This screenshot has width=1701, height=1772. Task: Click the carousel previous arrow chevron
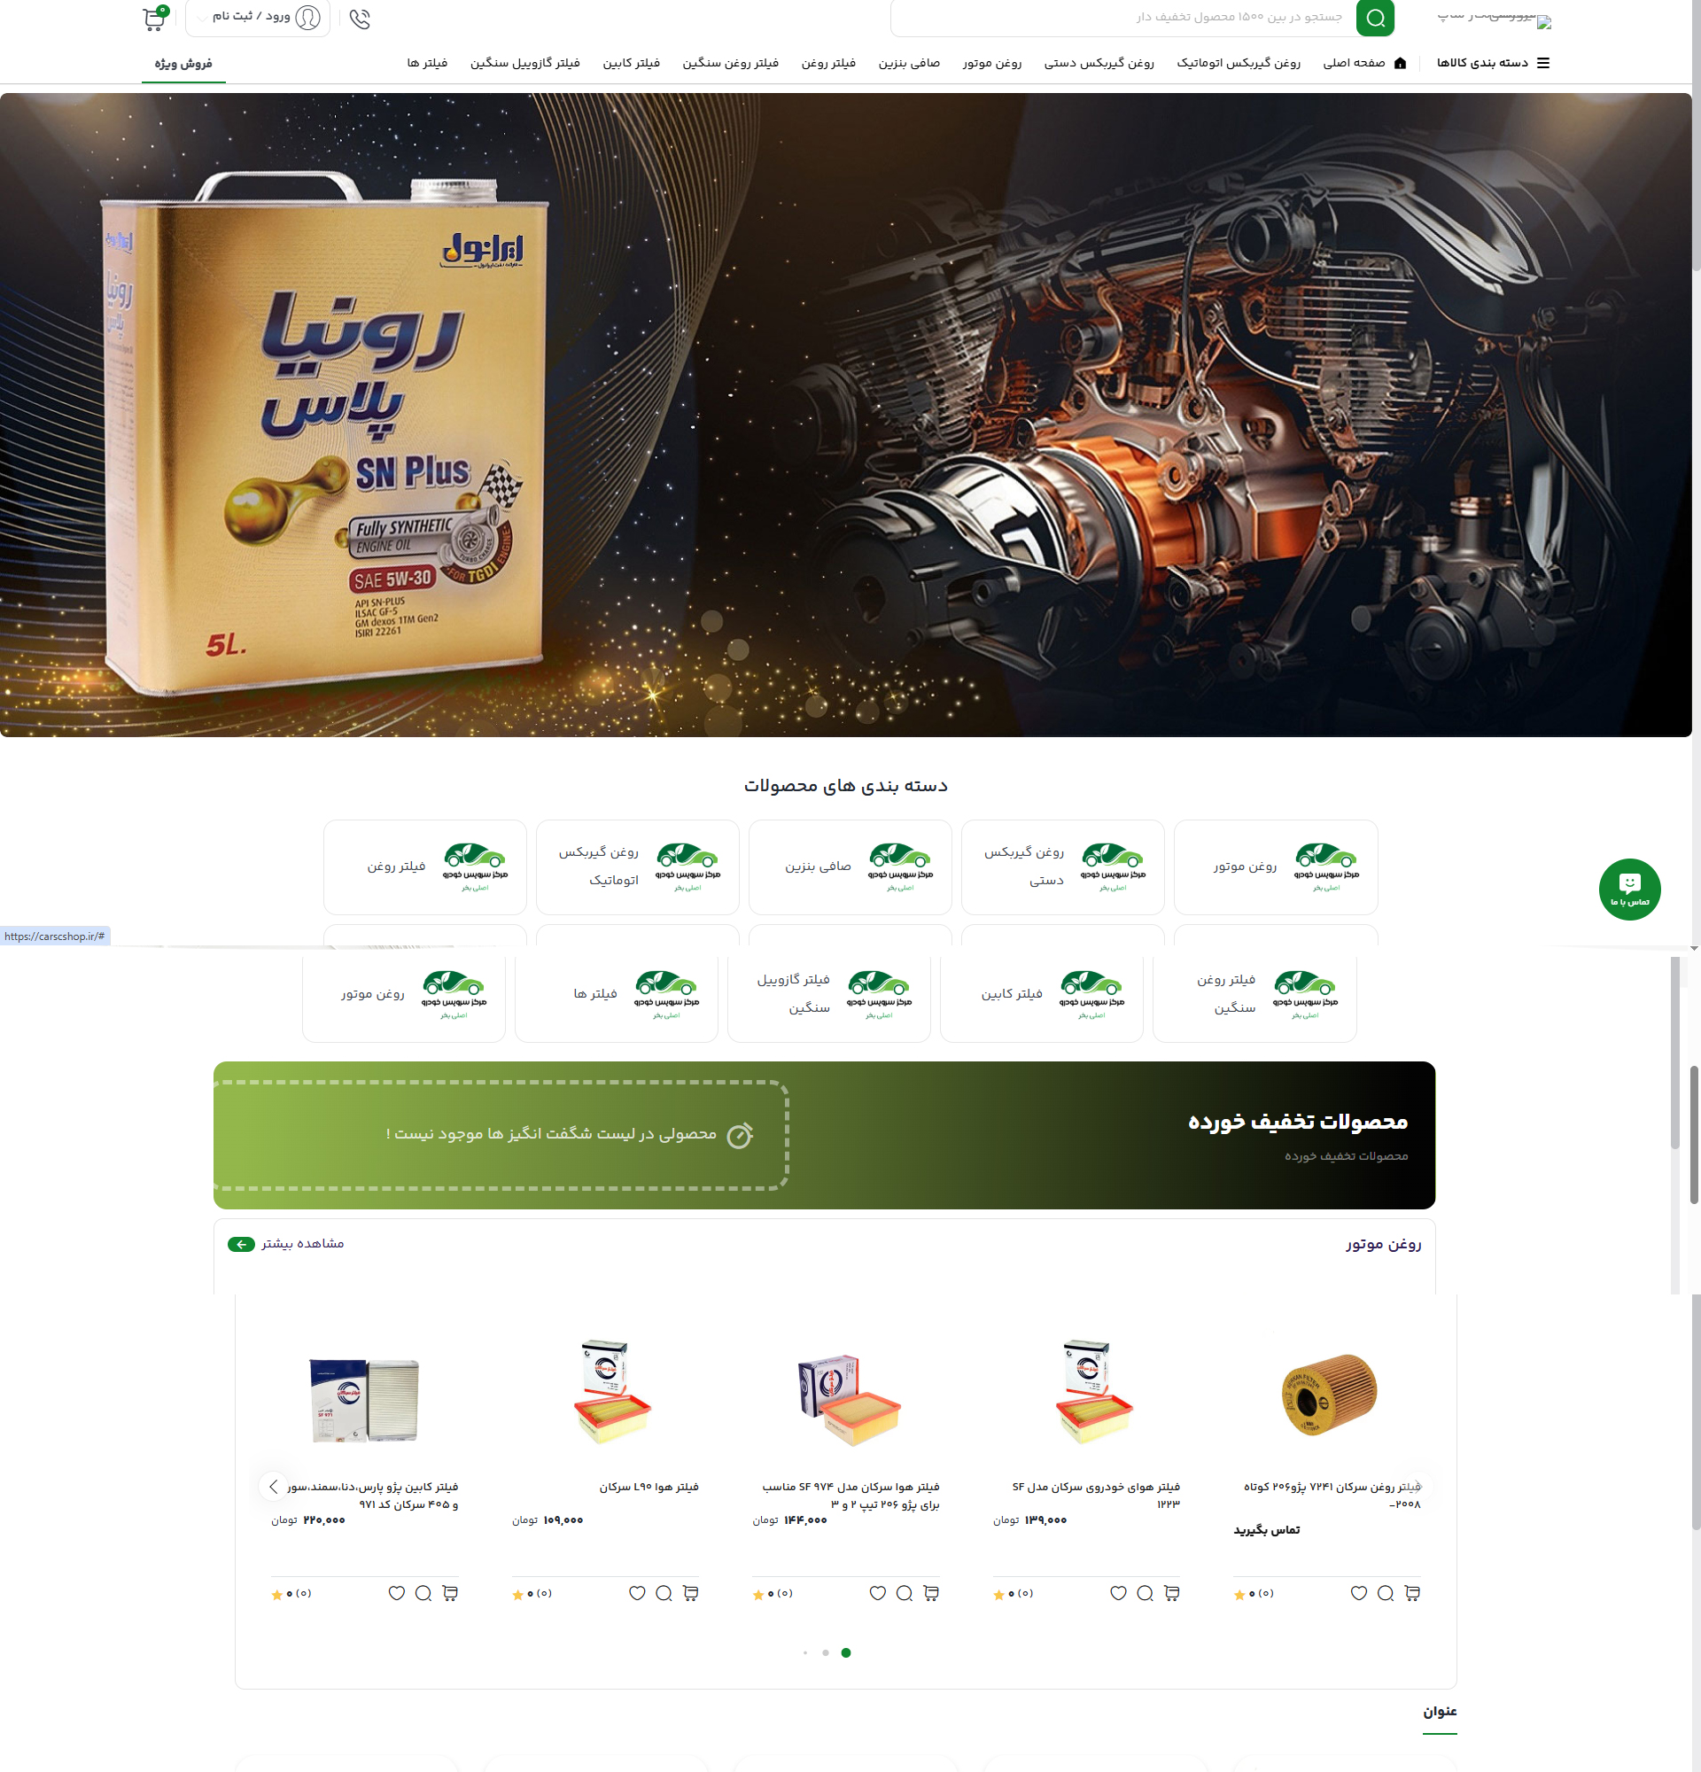[273, 1487]
